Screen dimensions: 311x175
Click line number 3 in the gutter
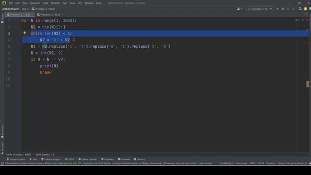tap(9, 34)
